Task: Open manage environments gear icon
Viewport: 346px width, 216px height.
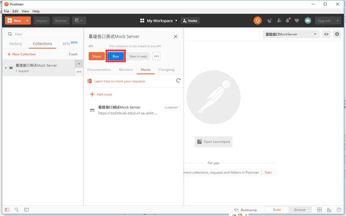Action: 337,34
